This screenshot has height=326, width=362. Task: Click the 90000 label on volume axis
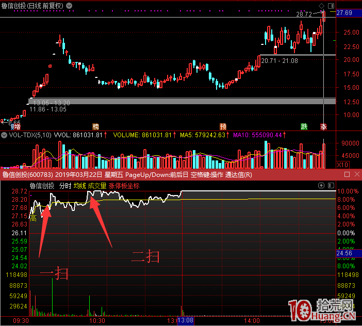coord(350,143)
